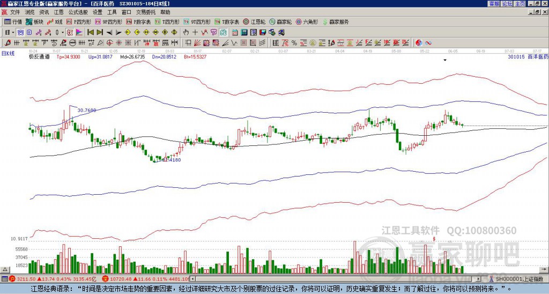The image size is (549, 294).
Task: Open the 浏览 menu
Action: 30,12
